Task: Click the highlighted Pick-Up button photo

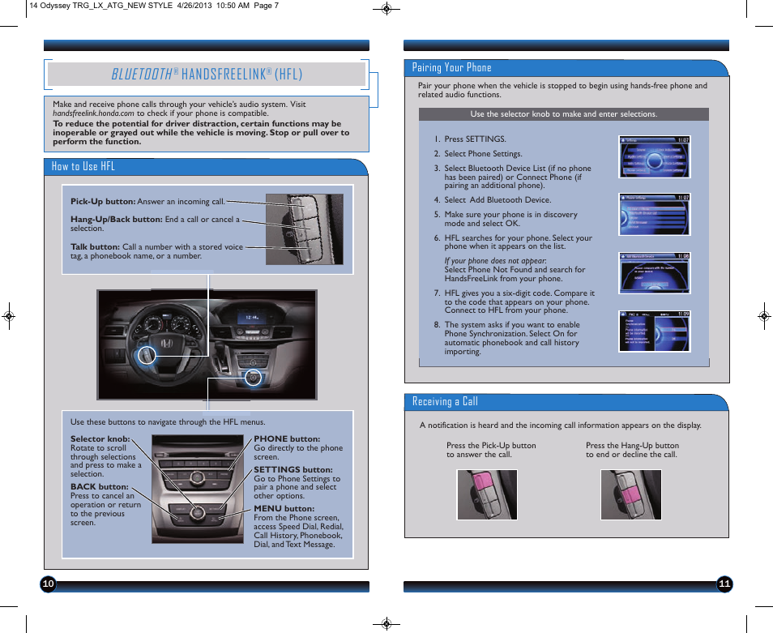Action: point(487,494)
